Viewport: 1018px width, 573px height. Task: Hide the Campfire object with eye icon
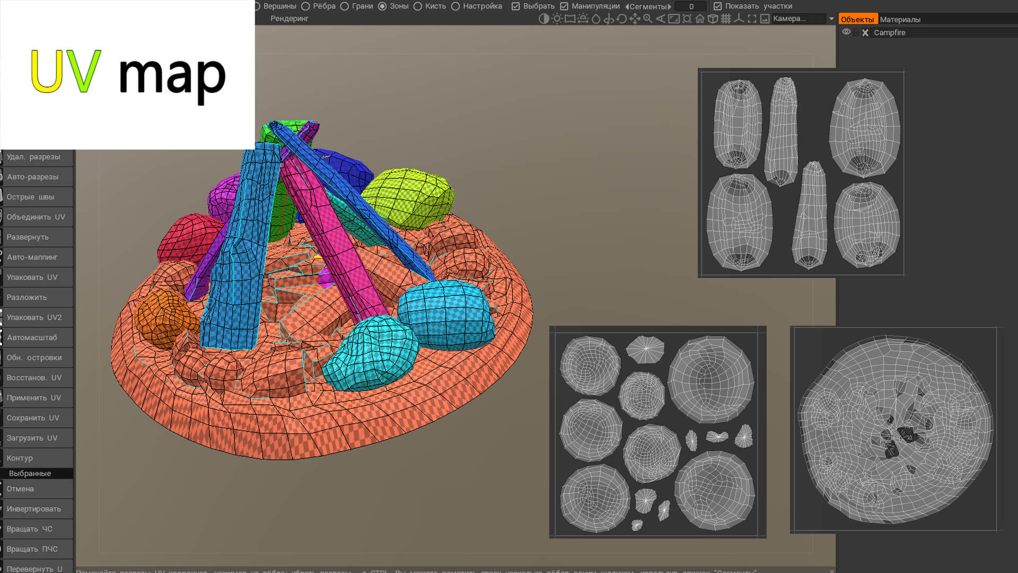pyautogui.click(x=846, y=32)
